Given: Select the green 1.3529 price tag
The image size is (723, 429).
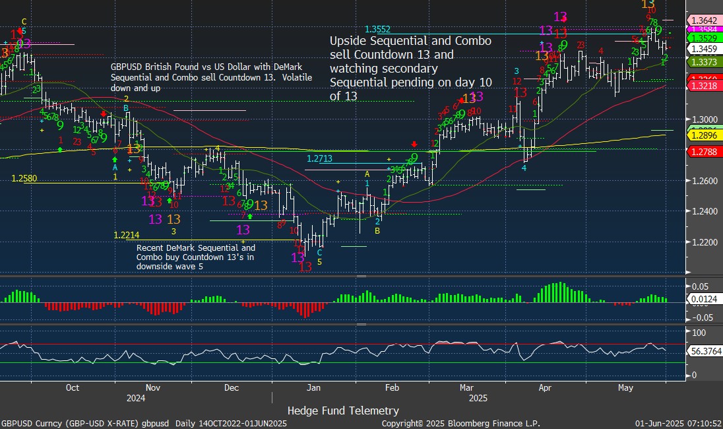Looking at the screenshot, I should tap(705, 38).
